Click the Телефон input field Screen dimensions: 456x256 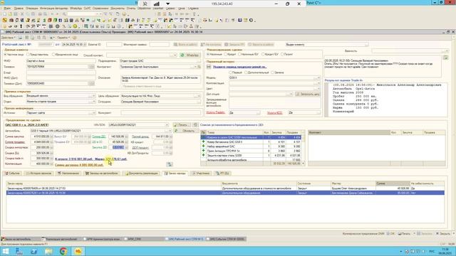[x=57, y=67]
